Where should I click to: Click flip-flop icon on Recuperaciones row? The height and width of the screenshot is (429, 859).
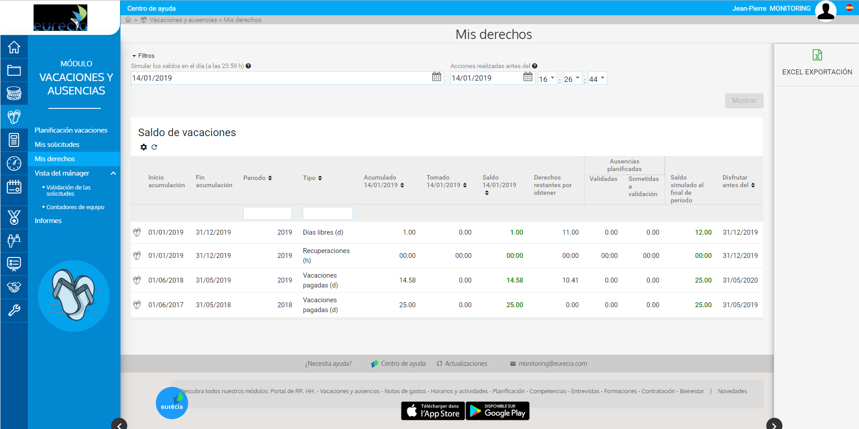[x=137, y=255]
